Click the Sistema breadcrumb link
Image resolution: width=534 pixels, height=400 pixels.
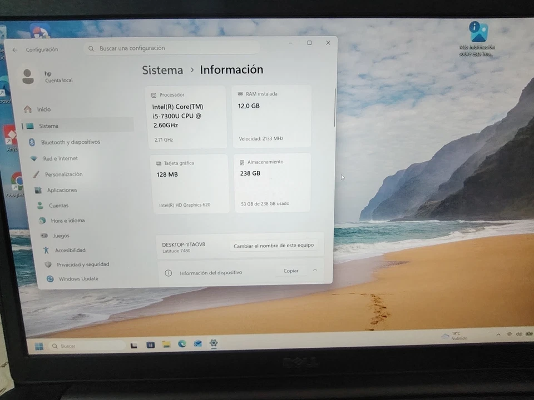pyautogui.click(x=162, y=70)
